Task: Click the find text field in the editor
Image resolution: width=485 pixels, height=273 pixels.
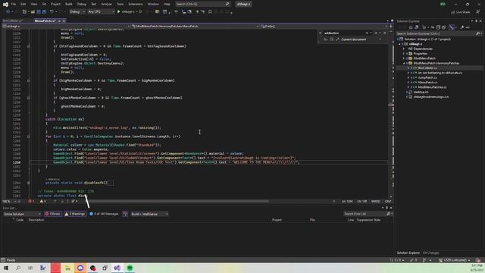Action: (343, 33)
